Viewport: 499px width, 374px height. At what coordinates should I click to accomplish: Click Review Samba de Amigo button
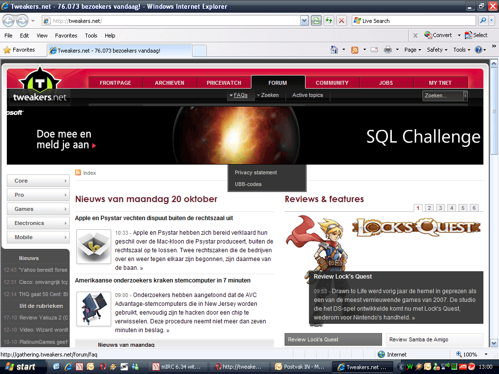coord(434,339)
